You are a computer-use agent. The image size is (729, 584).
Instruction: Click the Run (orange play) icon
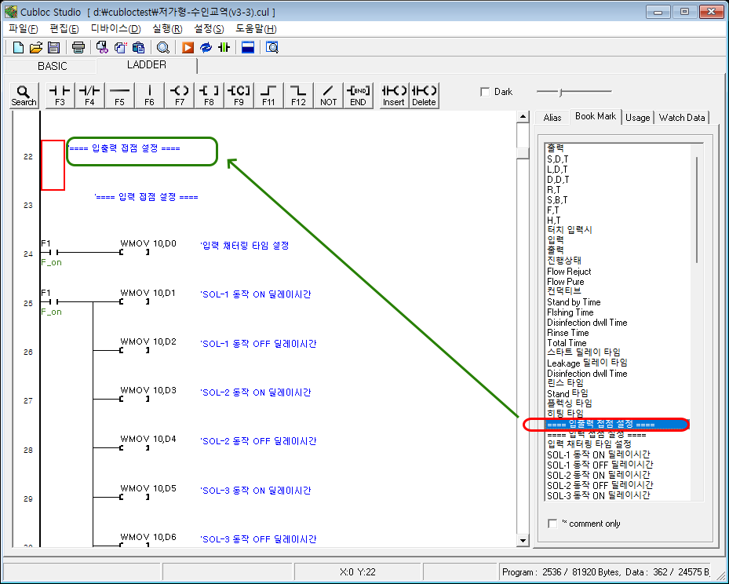pos(188,47)
